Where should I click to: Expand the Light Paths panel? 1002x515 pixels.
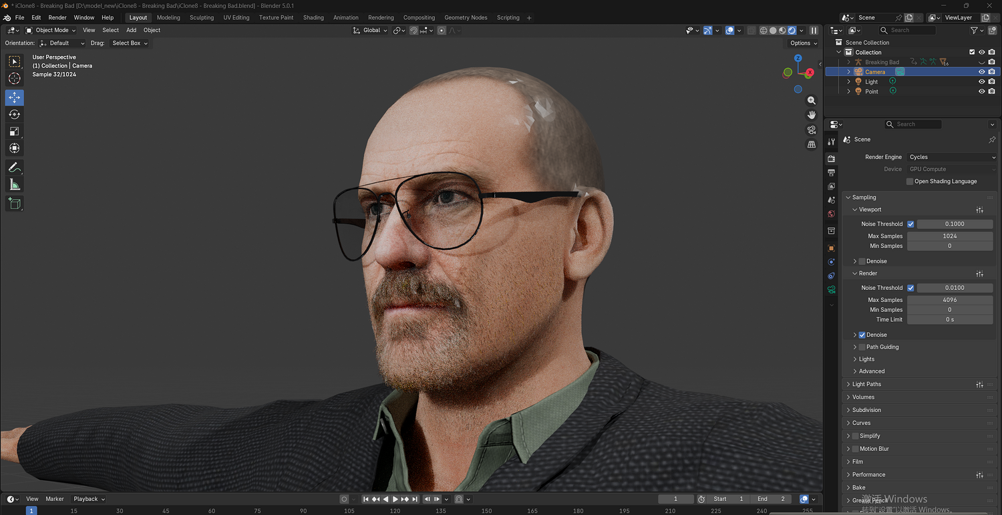[x=866, y=384]
